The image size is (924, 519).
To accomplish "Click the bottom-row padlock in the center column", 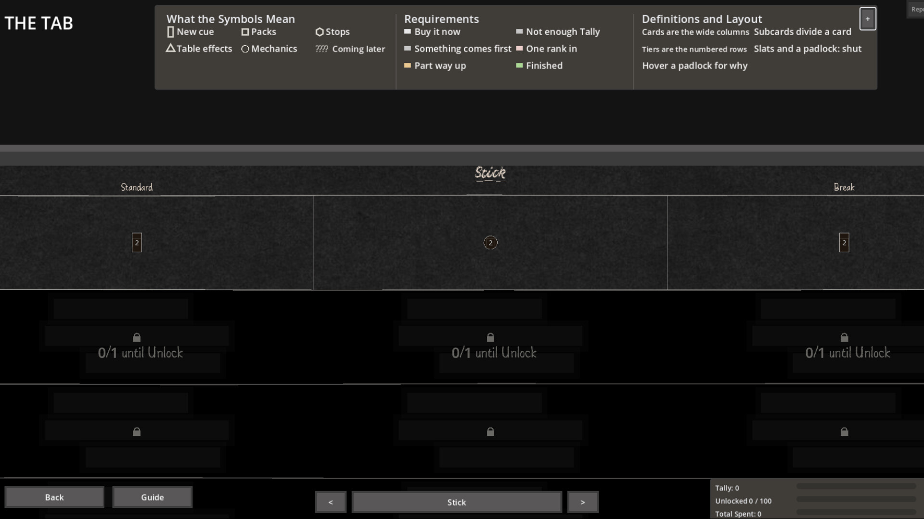I will [x=490, y=432].
